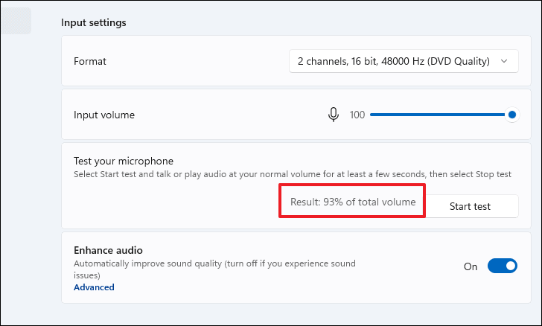
Task: Click the Input volume label
Action: (104, 115)
